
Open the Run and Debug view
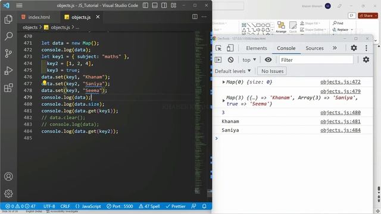coord(8,71)
